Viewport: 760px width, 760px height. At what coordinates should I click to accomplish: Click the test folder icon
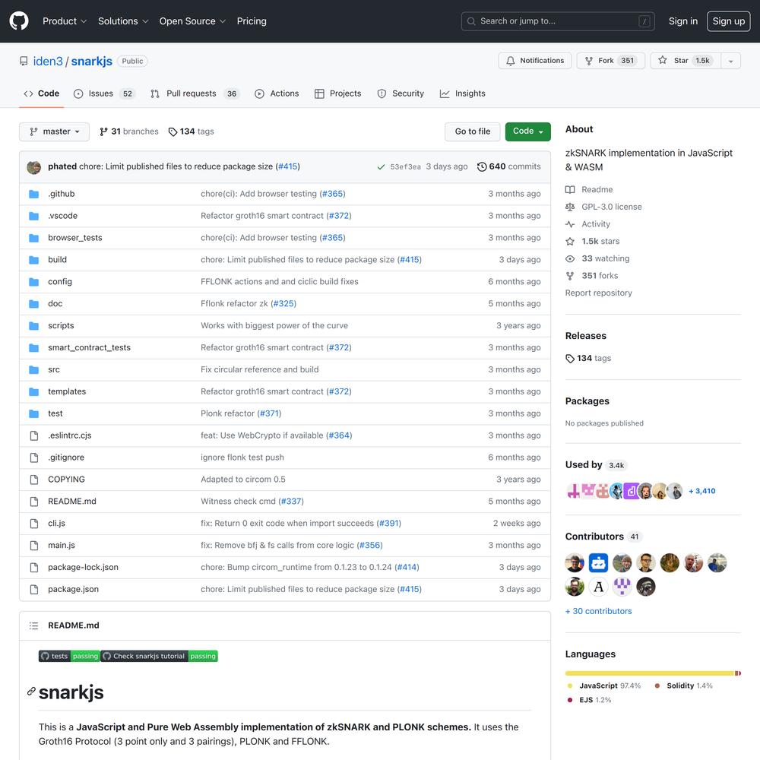click(x=34, y=413)
